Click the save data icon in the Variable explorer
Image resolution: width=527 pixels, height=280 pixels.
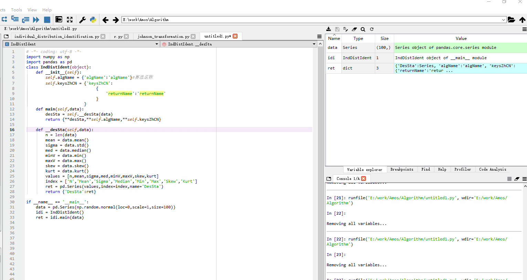[x=337, y=29]
